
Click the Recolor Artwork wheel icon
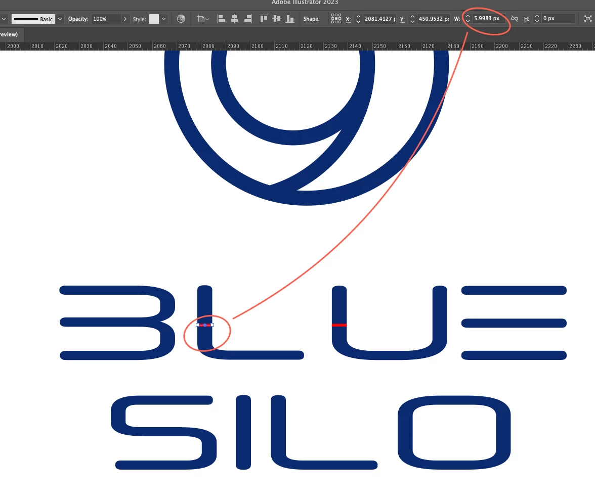(181, 19)
